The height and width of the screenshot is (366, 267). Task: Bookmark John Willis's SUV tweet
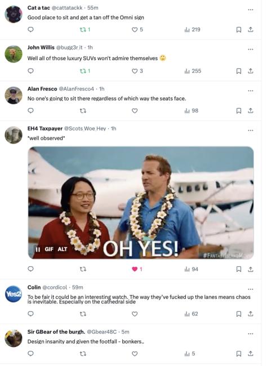pos(239,71)
